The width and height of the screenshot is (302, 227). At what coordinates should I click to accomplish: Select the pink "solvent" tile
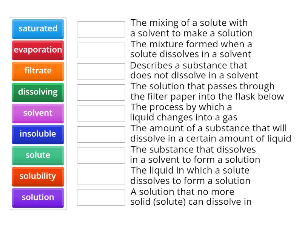(x=38, y=113)
